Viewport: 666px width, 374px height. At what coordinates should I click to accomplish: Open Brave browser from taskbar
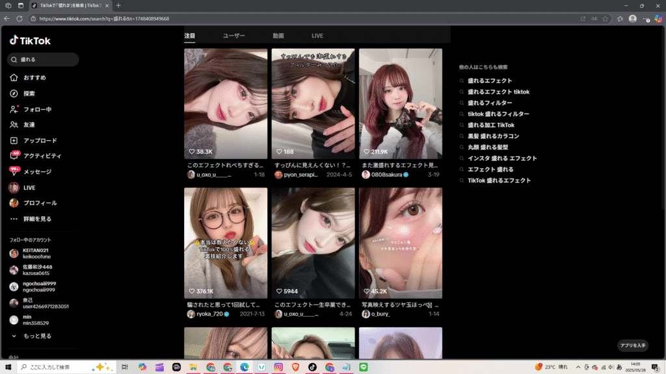295,368
